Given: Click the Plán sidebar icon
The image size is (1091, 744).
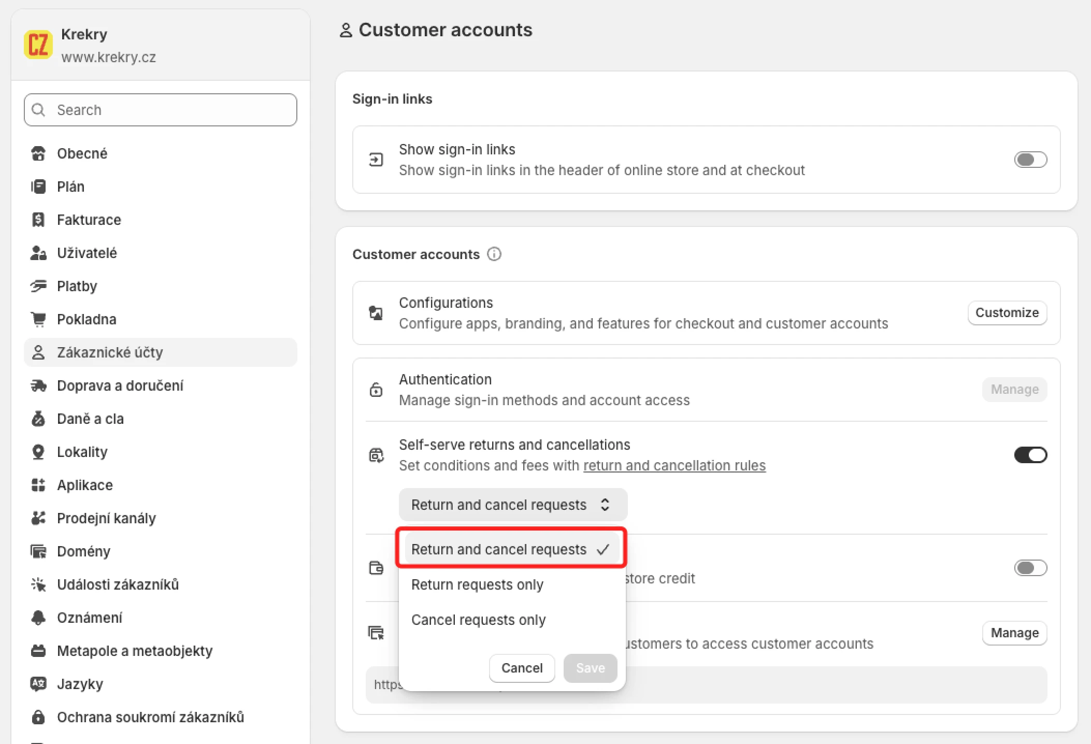Looking at the screenshot, I should coord(38,187).
